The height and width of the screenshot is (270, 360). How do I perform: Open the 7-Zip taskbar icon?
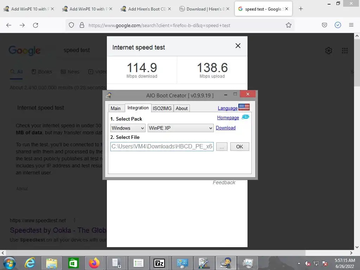point(159,263)
